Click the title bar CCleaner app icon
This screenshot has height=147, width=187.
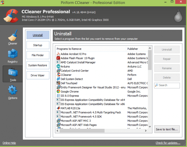pos(2,2)
